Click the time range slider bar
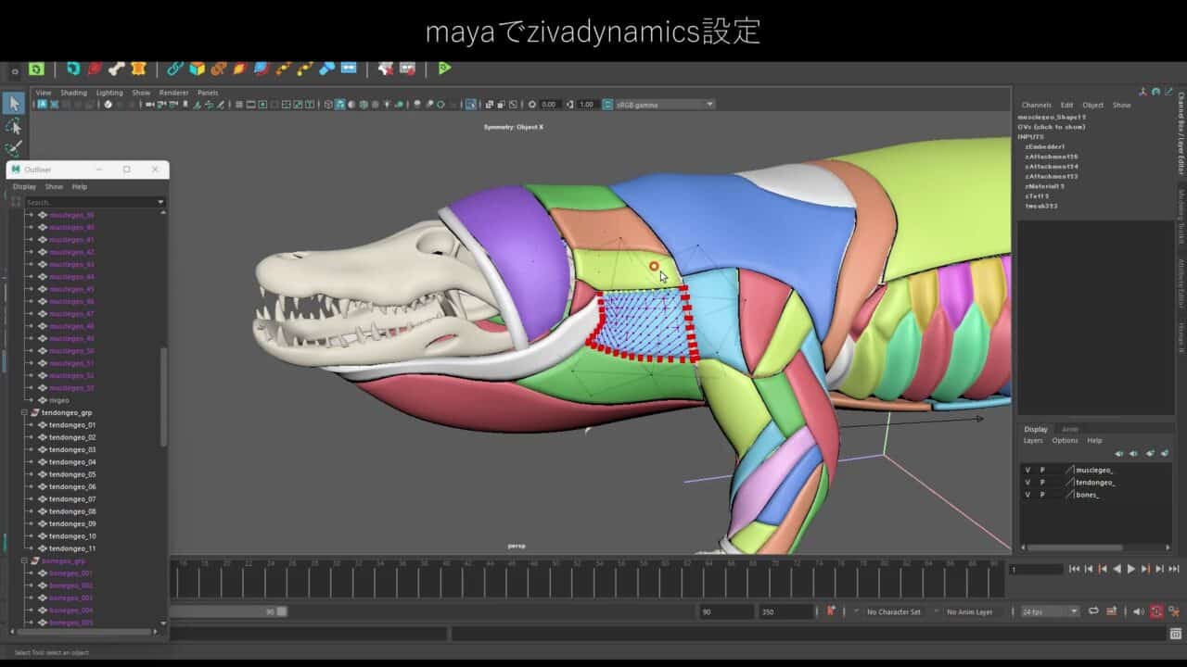This screenshot has height=667, width=1187. click(229, 611)
